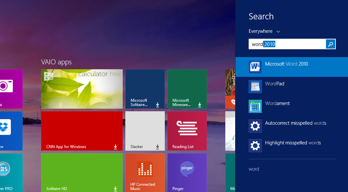The height and width of the screenshot is (192, 348).
Task: Click download arrow on Microsoft Solitaire tile
Action: point(157,105)
